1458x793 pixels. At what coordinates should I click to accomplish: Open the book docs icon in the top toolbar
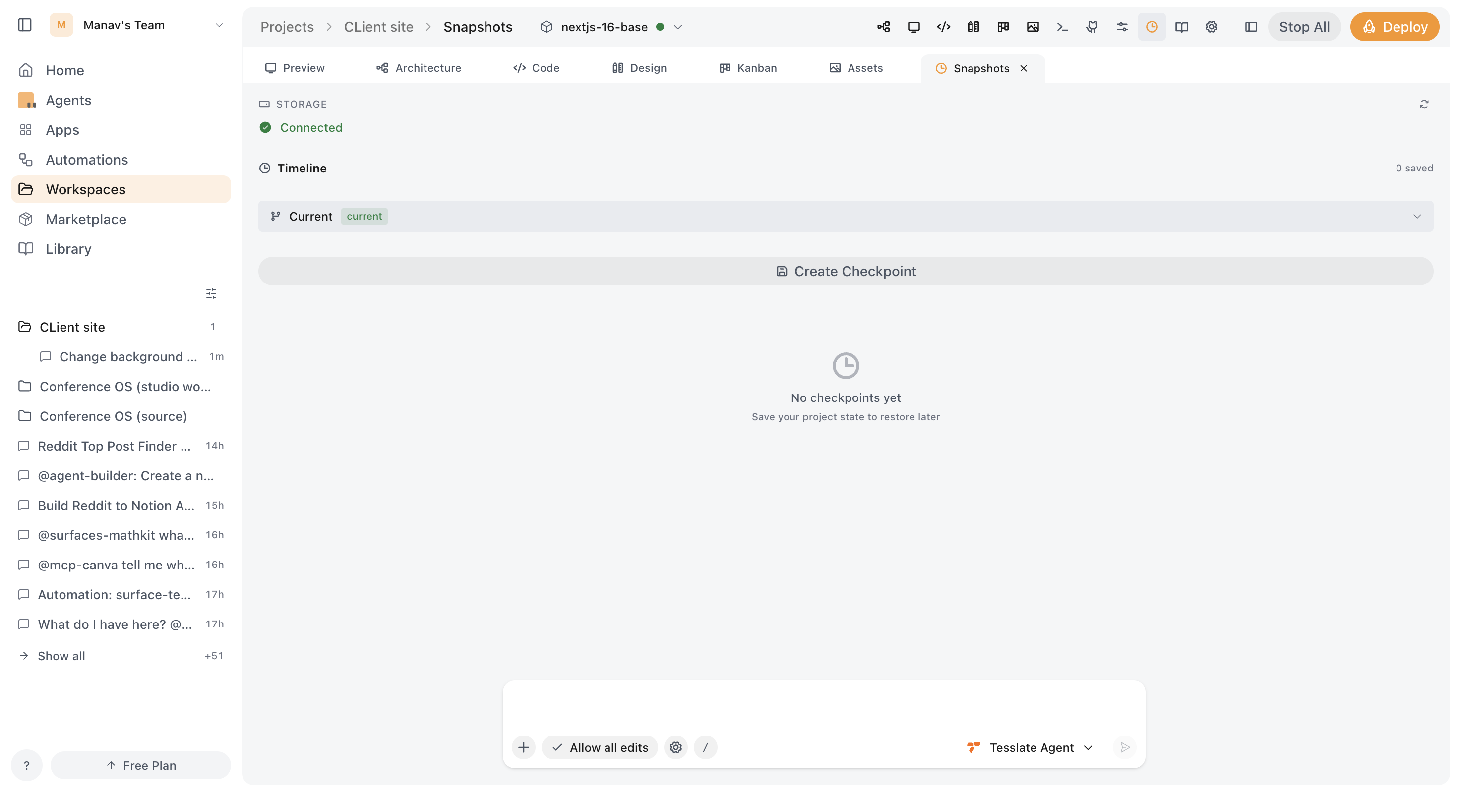(x=1181, y=27)
